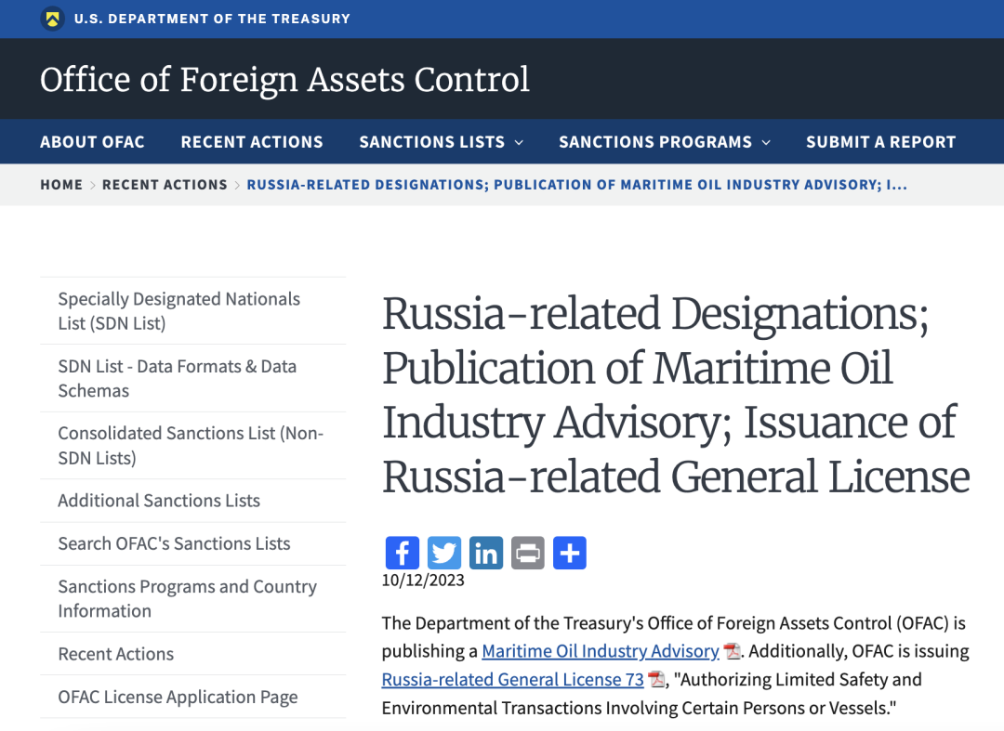Open the About OFAC menu item
The image size is (1004, 731).
[92, 142]
